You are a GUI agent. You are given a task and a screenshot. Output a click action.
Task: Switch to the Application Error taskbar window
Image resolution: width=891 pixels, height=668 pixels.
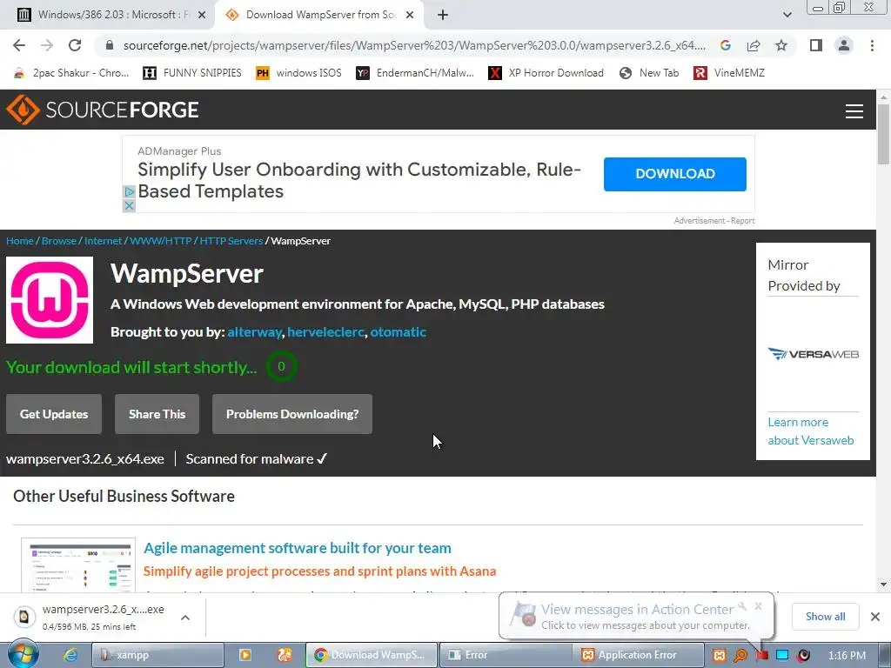640,655
